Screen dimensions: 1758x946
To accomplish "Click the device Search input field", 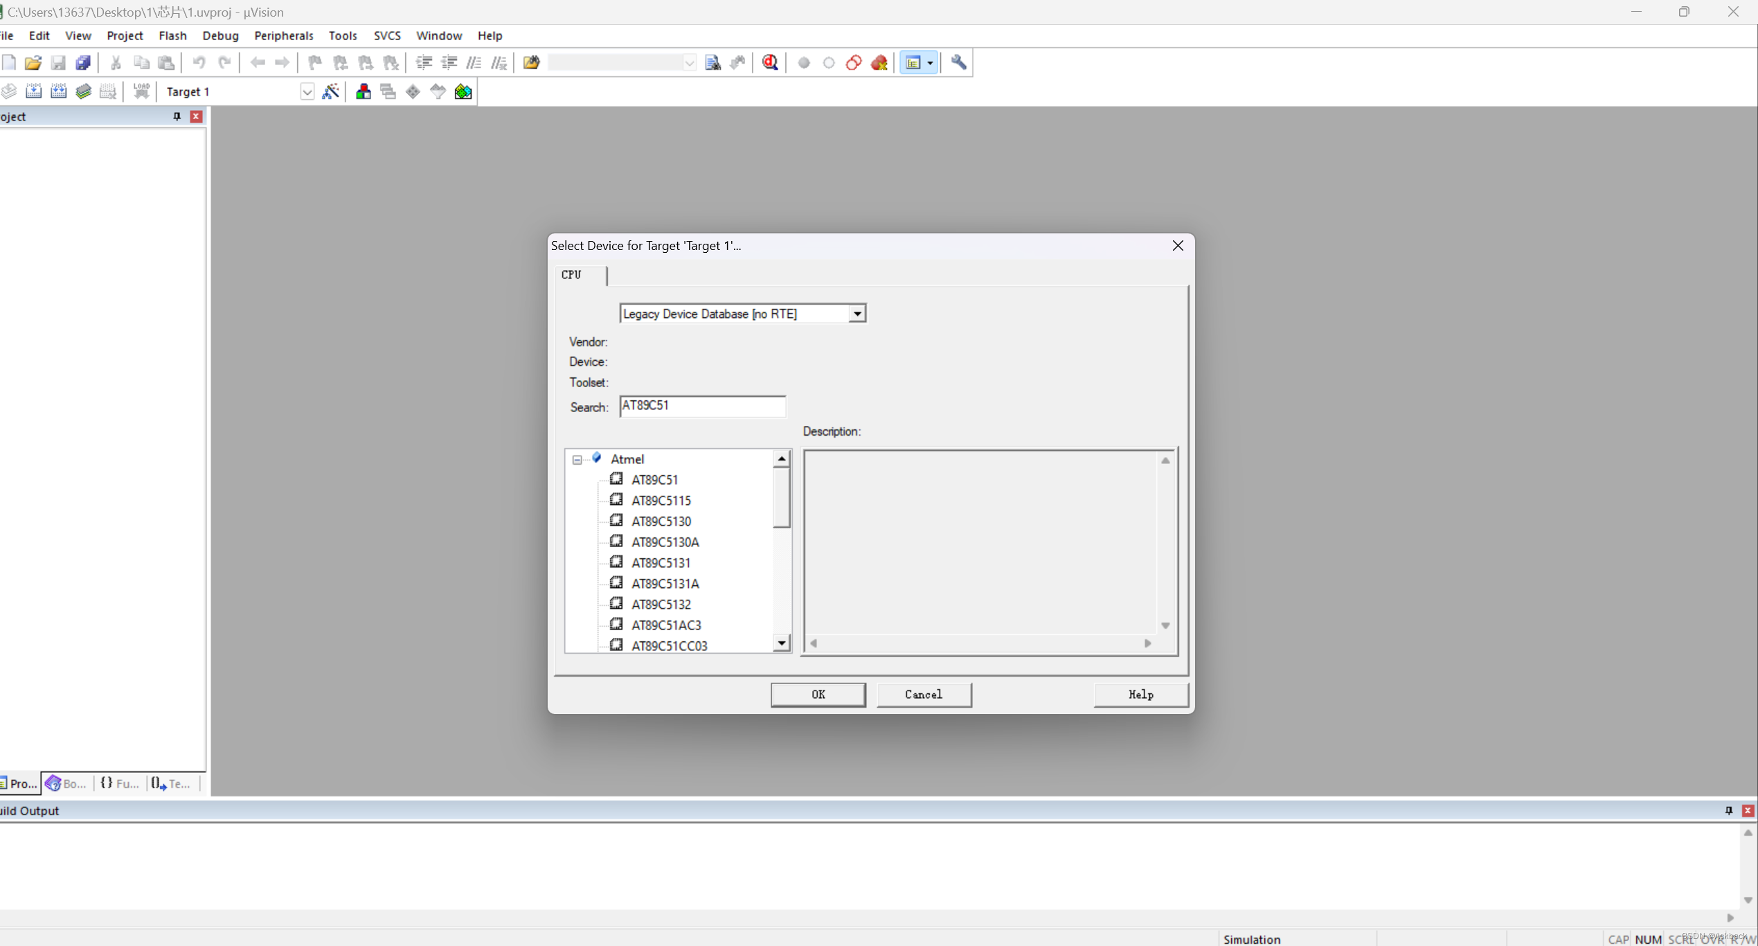I will click(x=702, y=406).
